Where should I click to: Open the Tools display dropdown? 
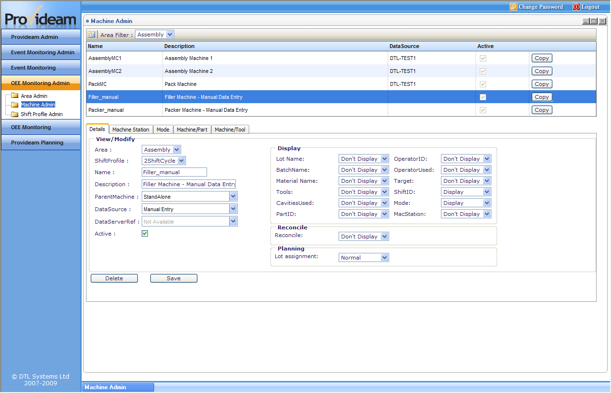364,192
